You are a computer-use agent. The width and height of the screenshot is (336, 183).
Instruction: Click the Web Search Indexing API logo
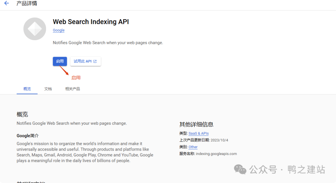(x=35, y=29)
